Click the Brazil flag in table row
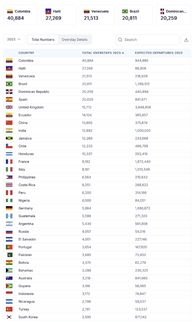196x322 pixels. point(9,84)
